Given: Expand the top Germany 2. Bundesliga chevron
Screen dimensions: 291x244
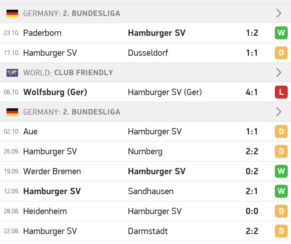Looking at the screenshot, I should pos(279,13).
